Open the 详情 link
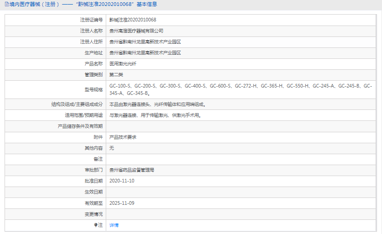The width and height of the screenshot is (382, 234). point(114,225)
